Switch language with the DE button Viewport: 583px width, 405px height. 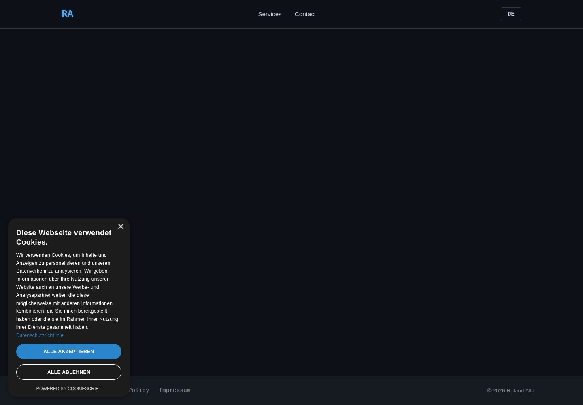click(x=511, y=14)
